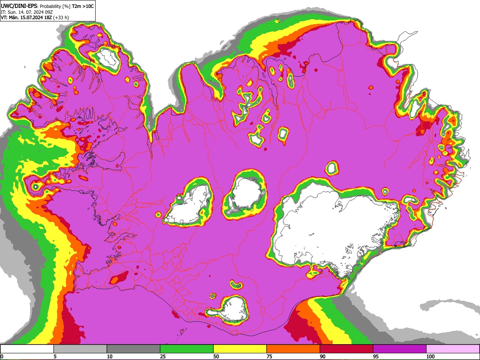Viewport: 480px width, 360px height.
Task: Click the crimson 90–95% legend swatch
Action: pos(346,349)
